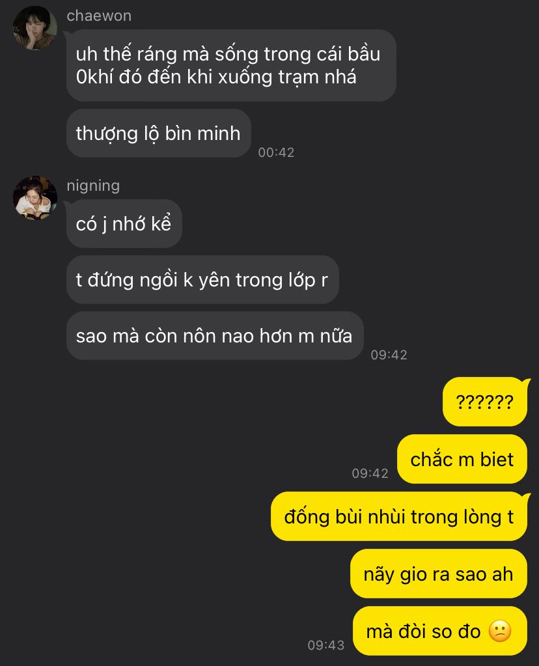Tap the nigning sender name

93,186
